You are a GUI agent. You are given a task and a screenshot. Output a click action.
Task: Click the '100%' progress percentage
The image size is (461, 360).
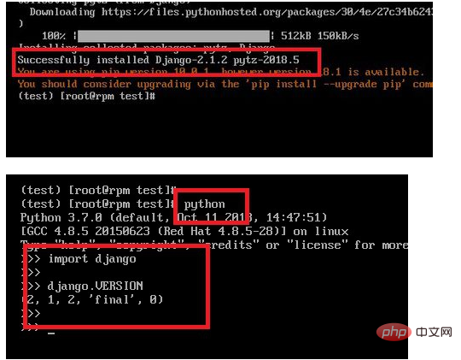coord(54,36)
